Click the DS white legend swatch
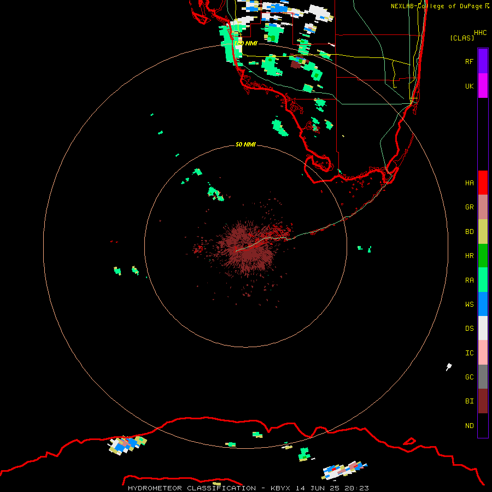Viewport: 492px width, 492px height. point(483,328)
